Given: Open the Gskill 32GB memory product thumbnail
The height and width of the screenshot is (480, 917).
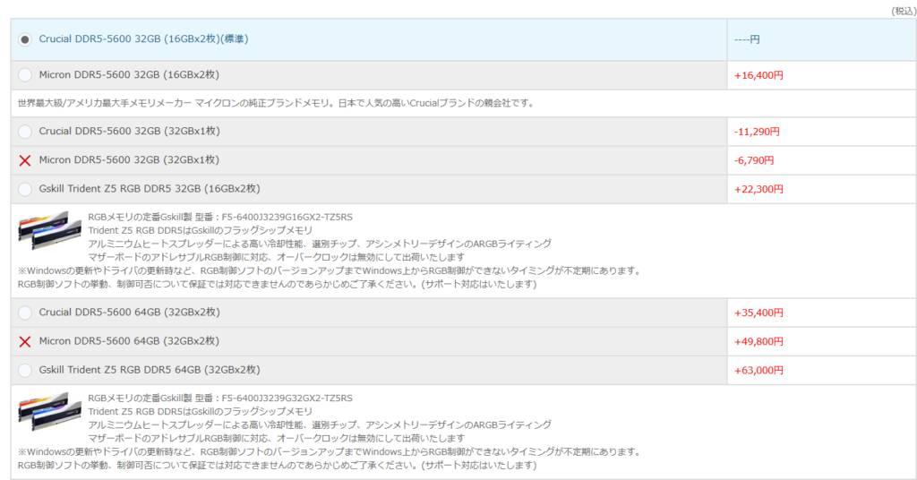Looking at the screenshot, I should (43, 230).
